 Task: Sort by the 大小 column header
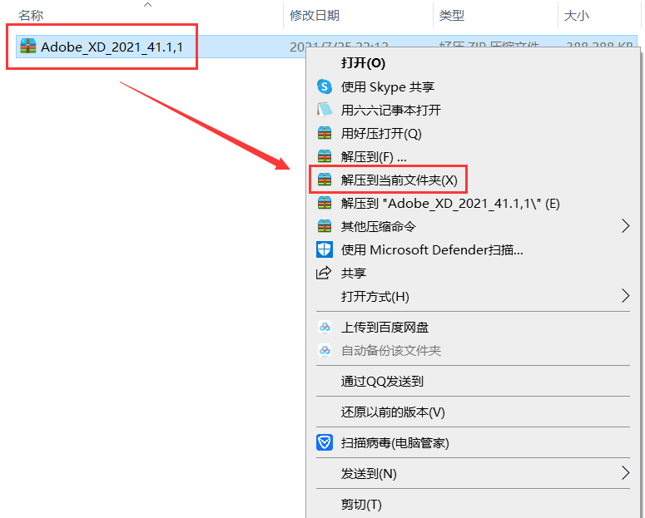click(x=576, y=15)
